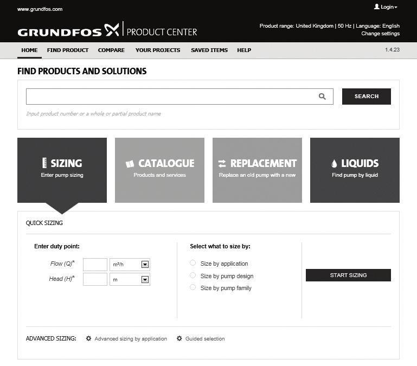
Task: Click the gear icon beside Advanced sizing by application
Action: (x=88, y=338)
